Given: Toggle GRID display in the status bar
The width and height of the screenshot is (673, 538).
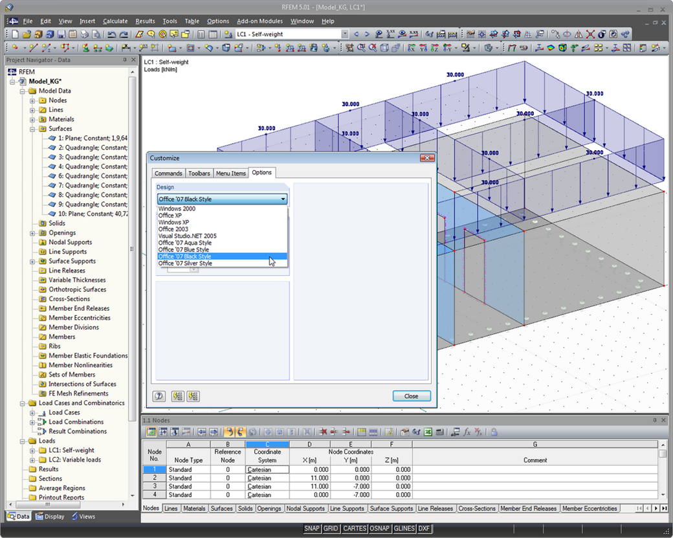Looking at the screenshot, I should (x=331, y=528).
